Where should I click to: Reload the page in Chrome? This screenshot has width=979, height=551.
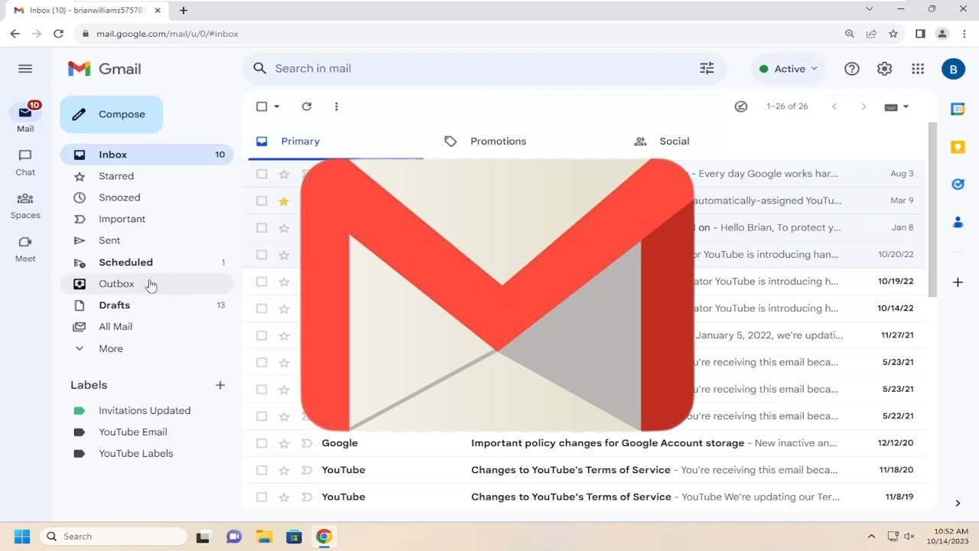58,34
